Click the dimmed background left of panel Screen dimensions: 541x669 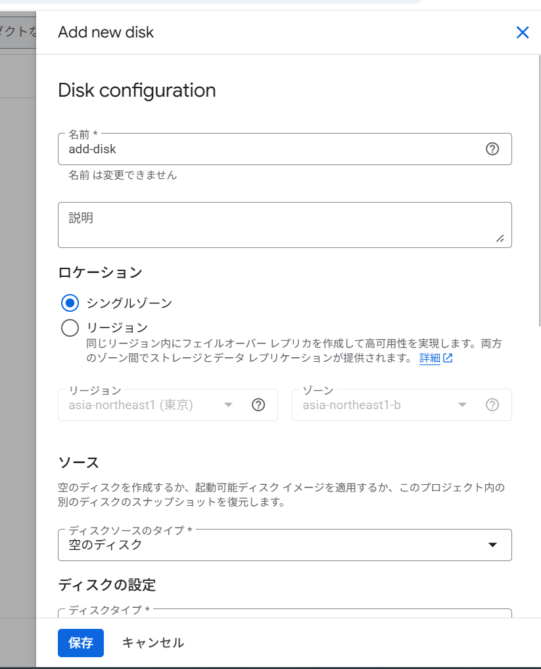(18, 329)
